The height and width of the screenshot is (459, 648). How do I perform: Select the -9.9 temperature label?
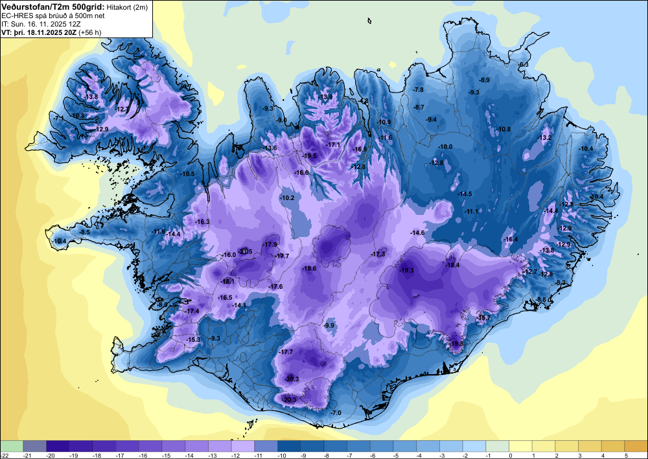pyautogui.click(x=329, y=325)
